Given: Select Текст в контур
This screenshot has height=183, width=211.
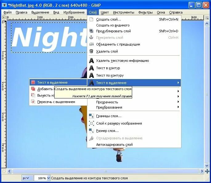Looking at the screenshot, I should tap(134, 68).
